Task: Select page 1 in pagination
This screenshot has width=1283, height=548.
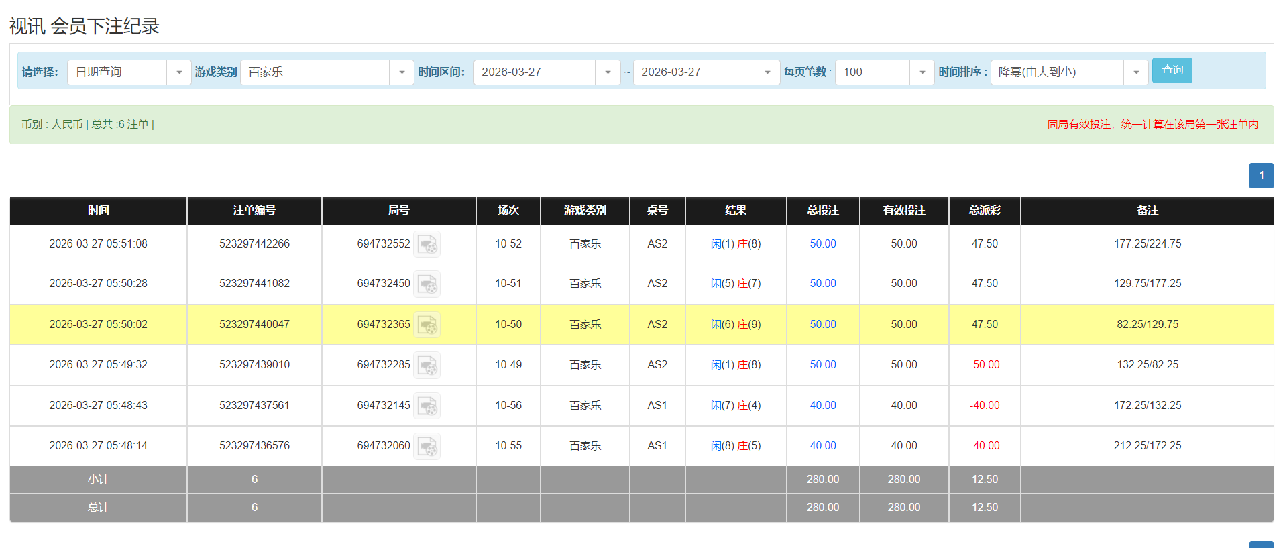Action: pyautogui.click(x=1261, y=176)
